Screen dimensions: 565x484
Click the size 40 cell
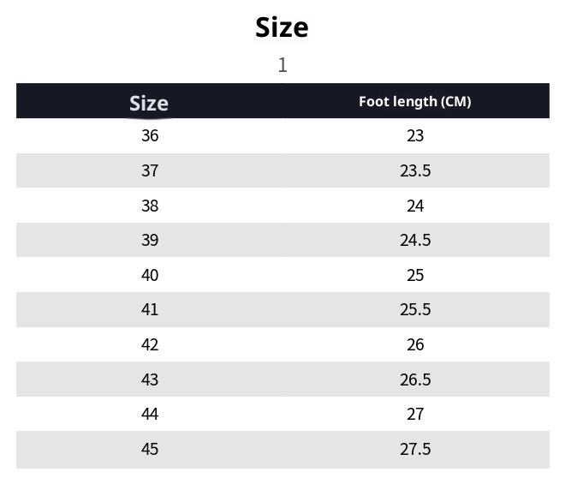pyautogui.click(x=150, y=275)
